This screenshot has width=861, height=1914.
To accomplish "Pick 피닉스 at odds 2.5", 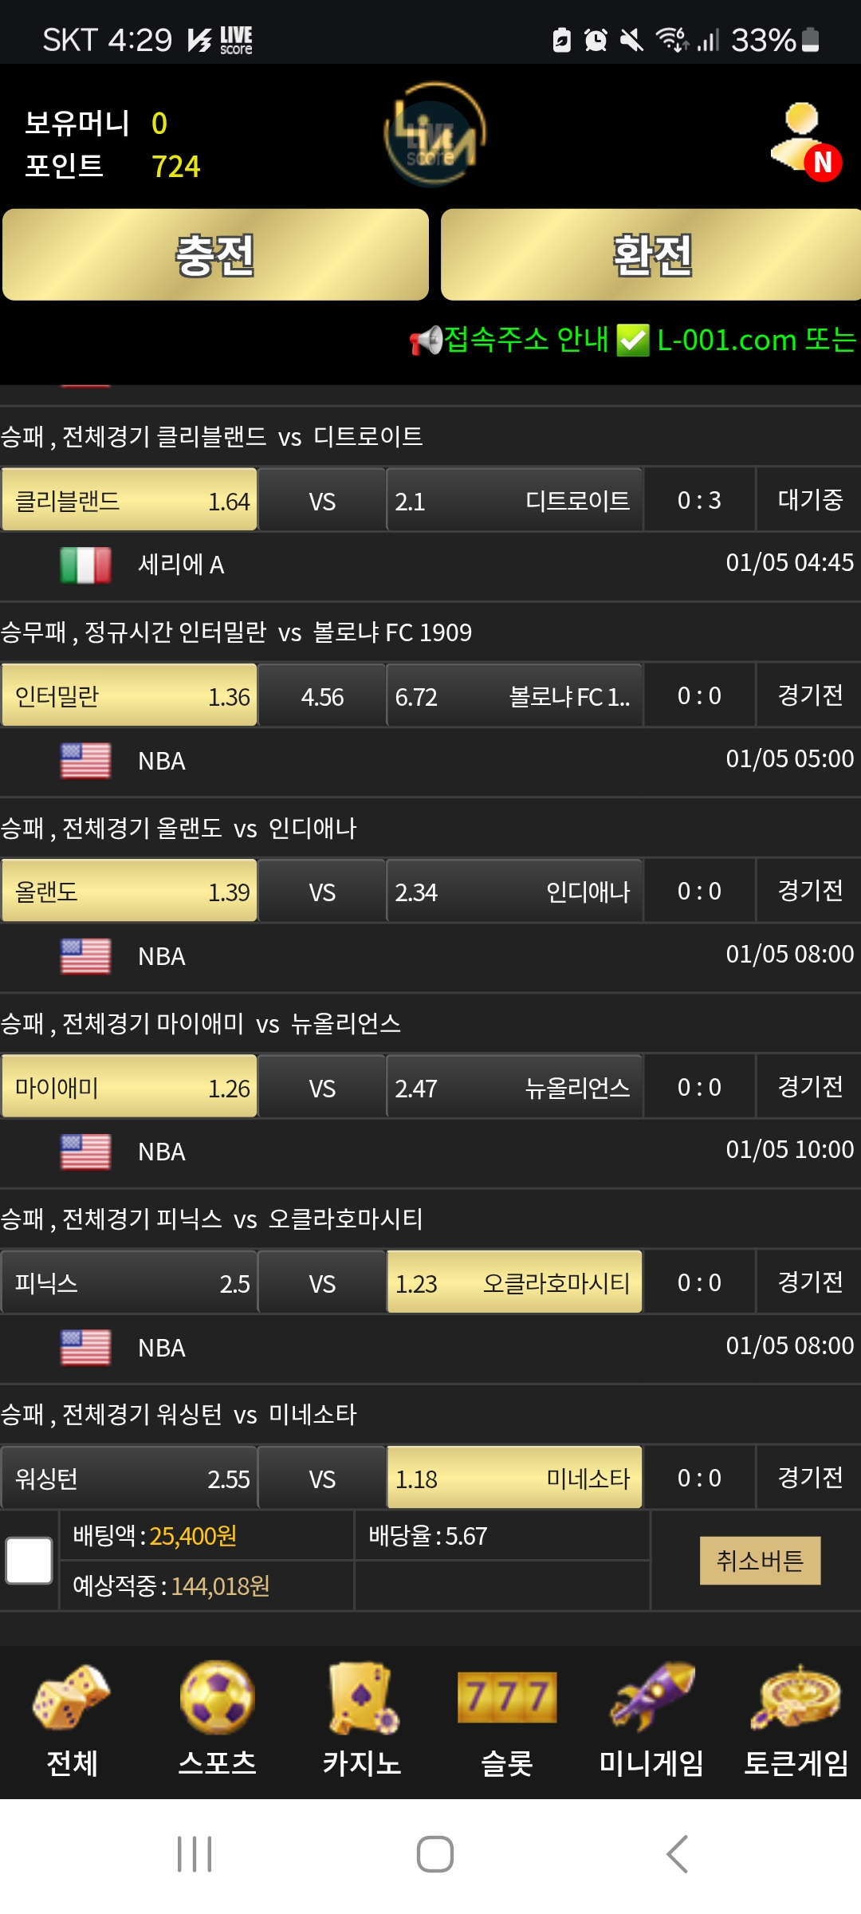I will coord(129,1283).
